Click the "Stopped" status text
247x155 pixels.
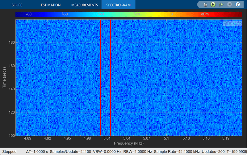point(9,152)
